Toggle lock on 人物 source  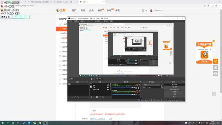110,88
